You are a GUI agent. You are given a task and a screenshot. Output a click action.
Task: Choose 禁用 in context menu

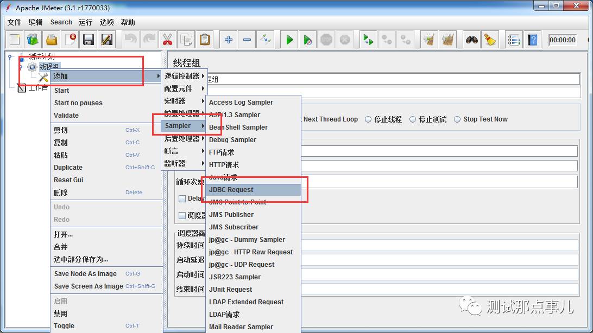(x=106, y=313)
